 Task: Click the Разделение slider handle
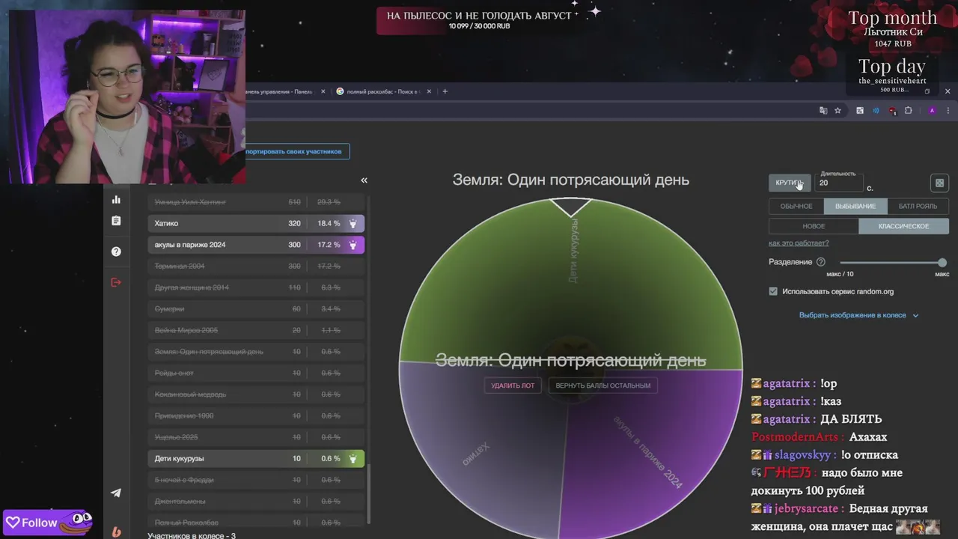pyautogui.click(x=942, y=263)
